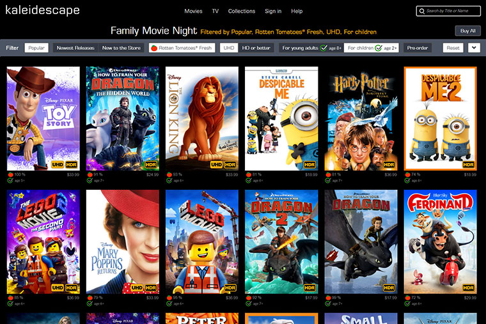
Task: Toggle the UHD filter
Action: (x=229, y=48)
